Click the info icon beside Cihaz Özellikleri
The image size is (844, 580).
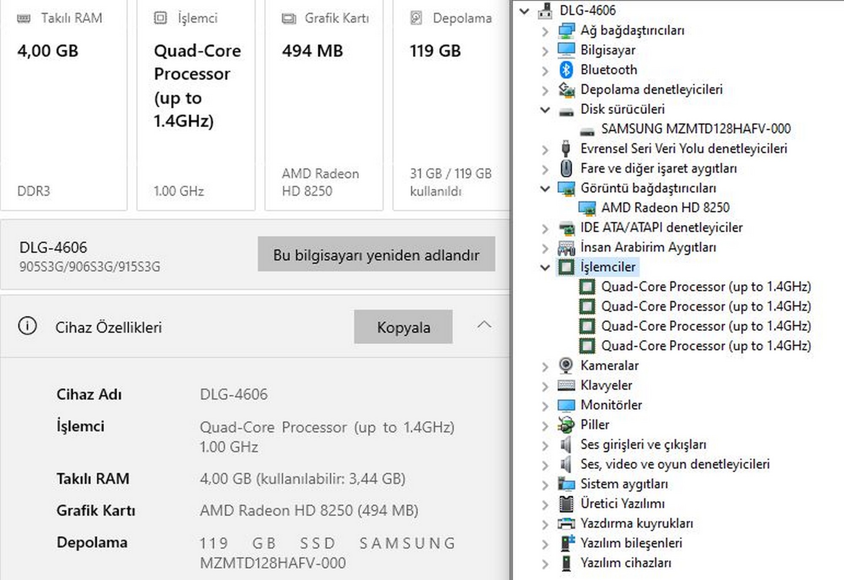click(27, 327)
